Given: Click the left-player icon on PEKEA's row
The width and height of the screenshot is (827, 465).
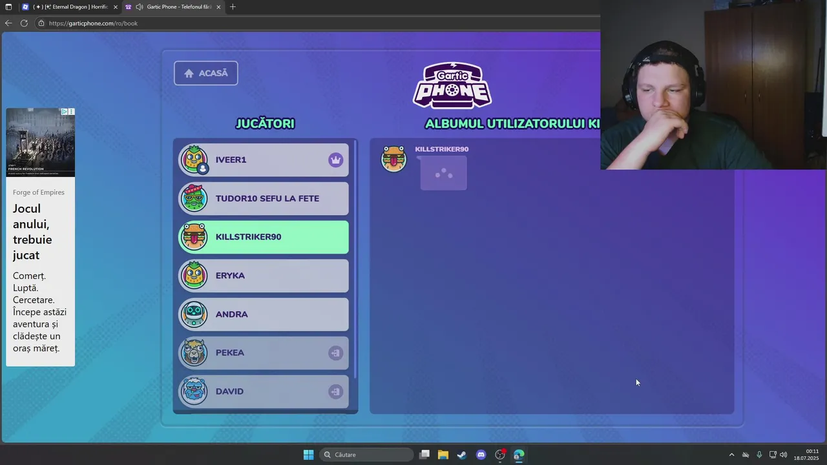Looking at the screenshot, I should point(335,353).
